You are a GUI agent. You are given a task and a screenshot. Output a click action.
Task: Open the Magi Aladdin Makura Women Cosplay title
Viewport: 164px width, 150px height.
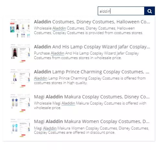pos(92,121)
